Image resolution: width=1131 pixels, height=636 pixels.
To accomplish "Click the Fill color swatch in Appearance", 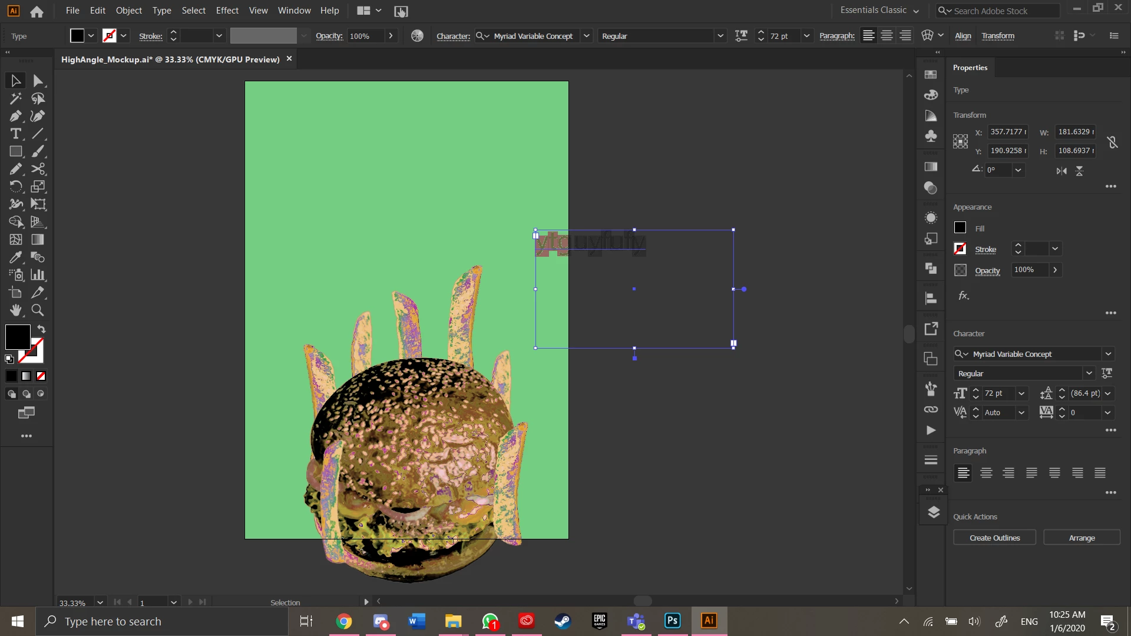I will [x=960, y=228].
